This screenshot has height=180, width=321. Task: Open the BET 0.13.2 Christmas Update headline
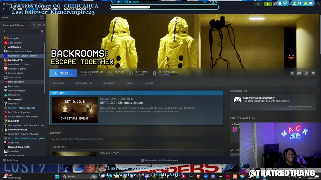coord(121,103)
